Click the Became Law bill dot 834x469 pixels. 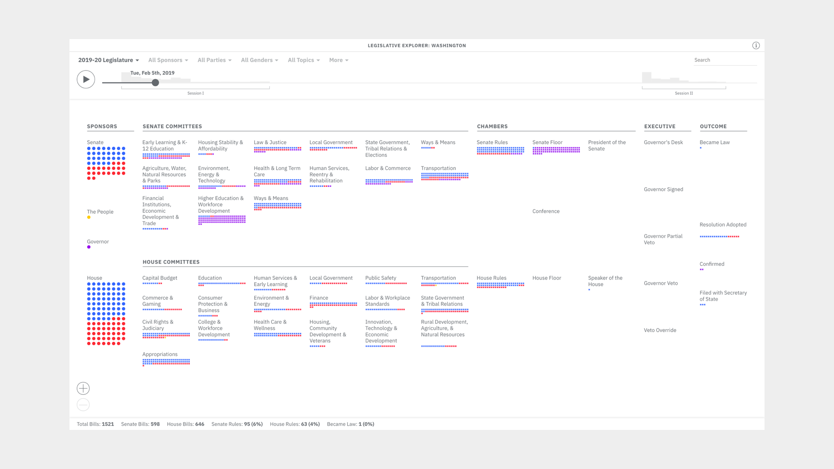tap(701, 148)
